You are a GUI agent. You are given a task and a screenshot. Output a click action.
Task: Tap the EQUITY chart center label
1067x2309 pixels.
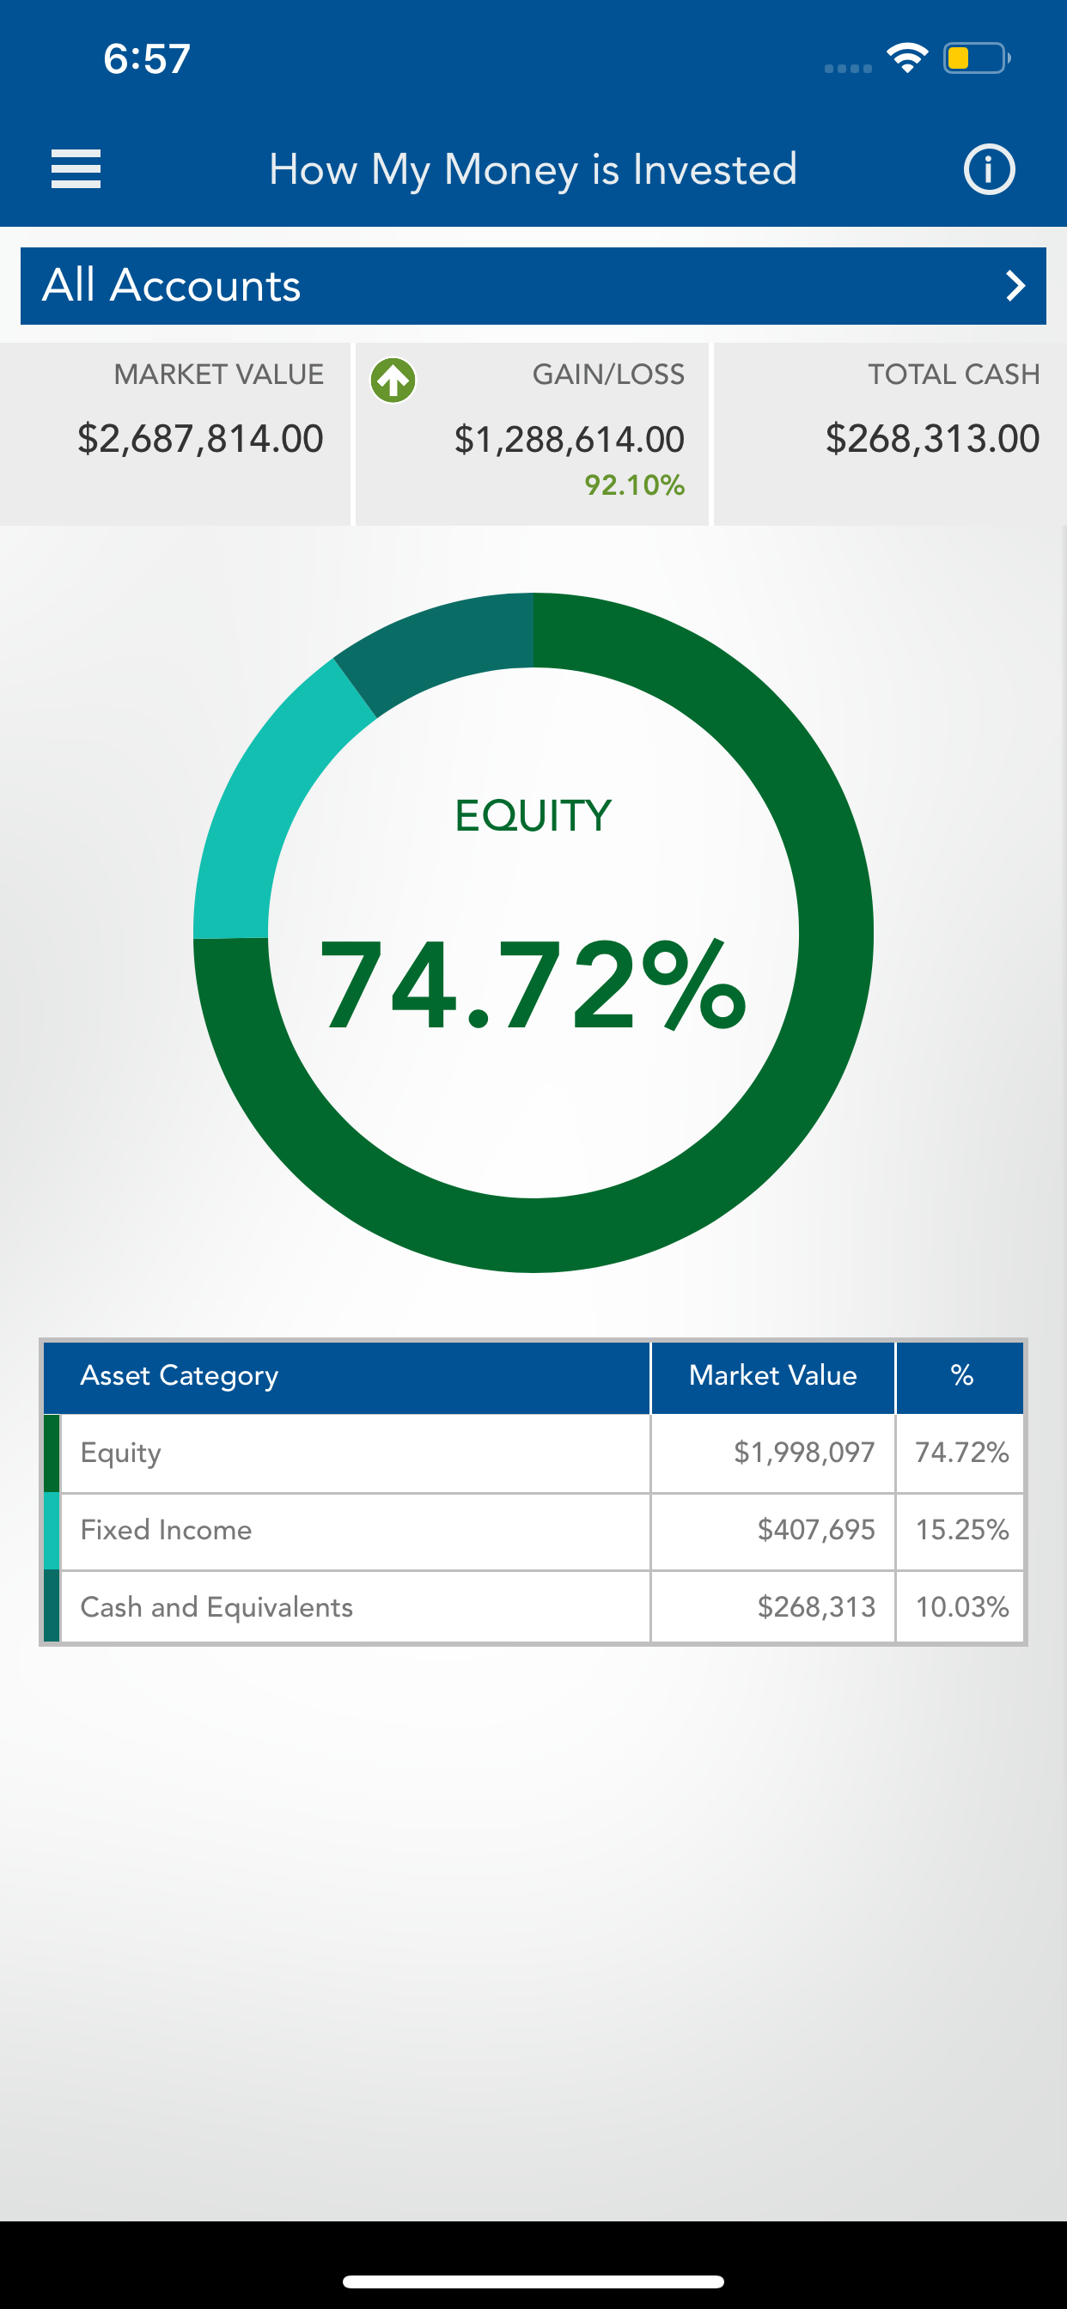click(533, 816)
